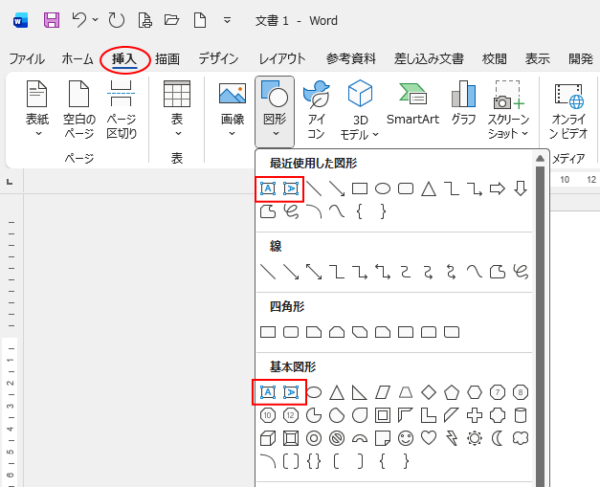Image resolution: width=600 pixels, height=487 pixels.
Task: Select the sun shape
Action: [x=475, y=438]
